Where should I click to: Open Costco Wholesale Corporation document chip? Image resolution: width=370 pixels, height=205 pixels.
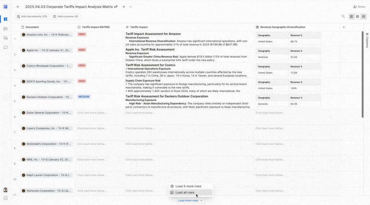click(47, 66)
